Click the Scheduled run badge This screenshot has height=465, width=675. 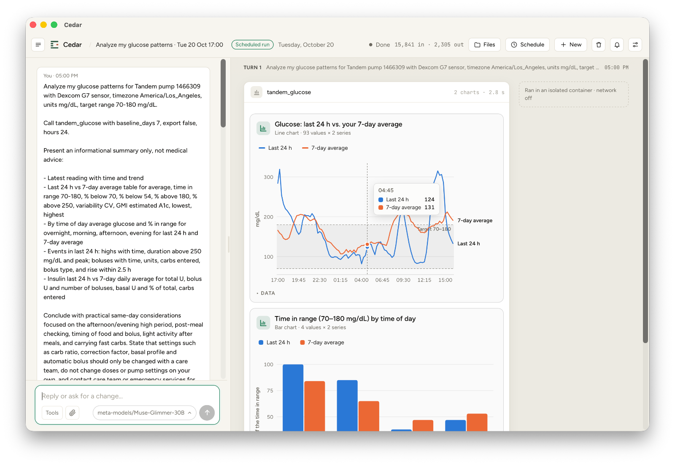(252, 45)
